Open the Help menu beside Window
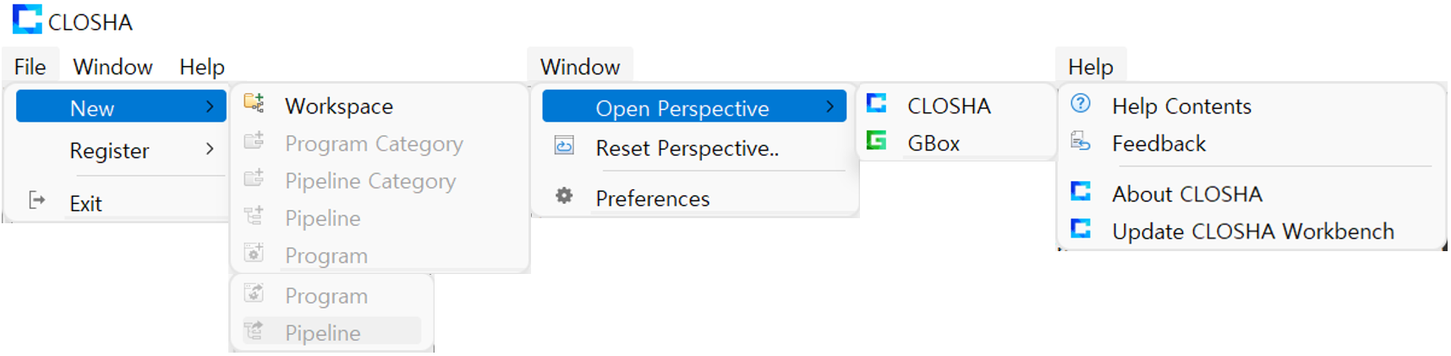This screenshot has height=356, width=1451. (x=202, y=67)
